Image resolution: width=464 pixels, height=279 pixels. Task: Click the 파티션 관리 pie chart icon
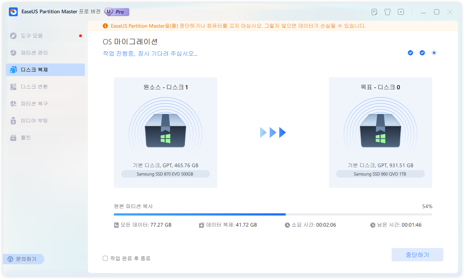tap(14, 53)
